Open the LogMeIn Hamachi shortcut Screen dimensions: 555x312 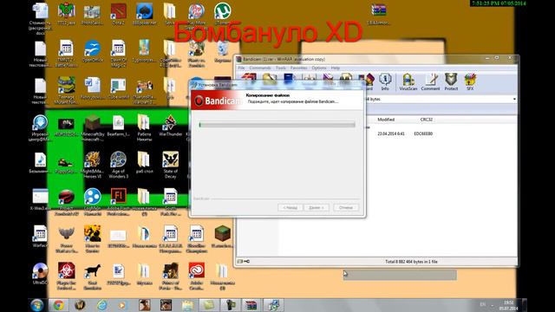[x=93, y=202]
